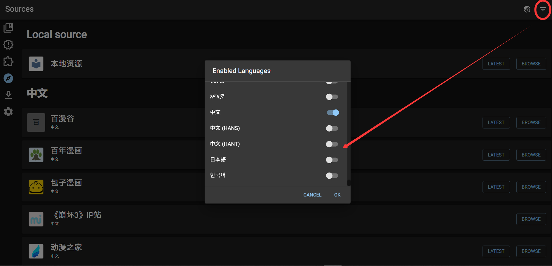Viewport: 552px width, 266px height.
Task: Enable the 中文 (HANS) switch
Action: [x=332, y=128]
